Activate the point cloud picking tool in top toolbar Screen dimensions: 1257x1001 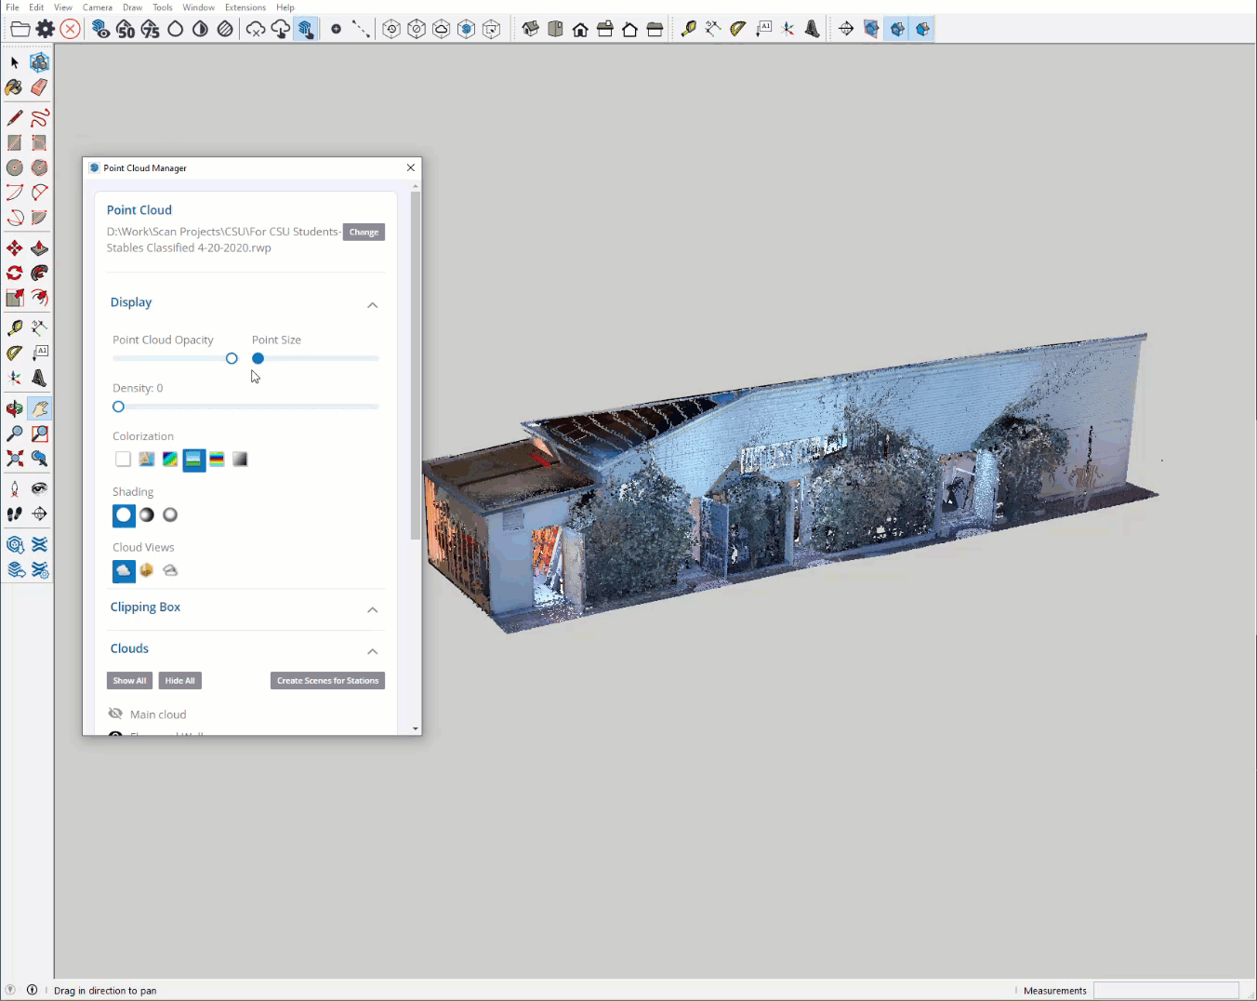tap(306, 29)
